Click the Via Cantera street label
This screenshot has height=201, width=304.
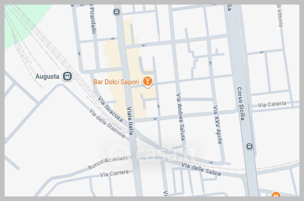click(114, 173)
